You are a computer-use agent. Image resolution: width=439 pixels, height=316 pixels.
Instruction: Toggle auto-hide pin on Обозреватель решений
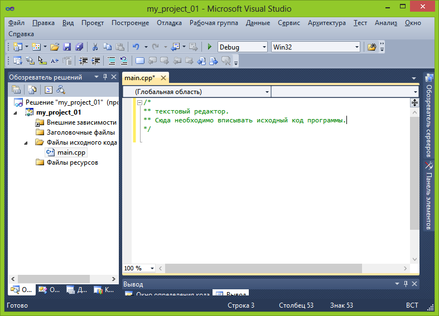(x=105, y=77)
